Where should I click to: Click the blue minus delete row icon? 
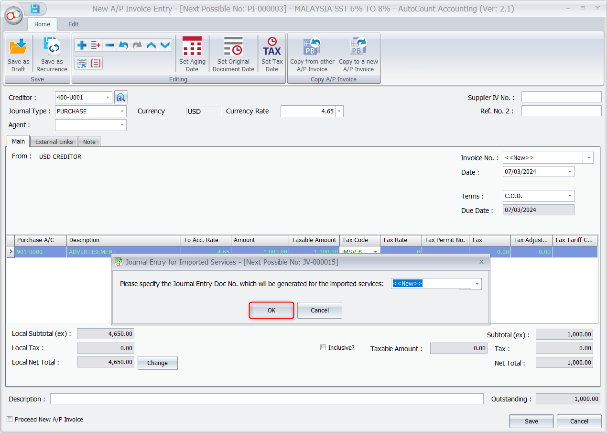[109, 45]
